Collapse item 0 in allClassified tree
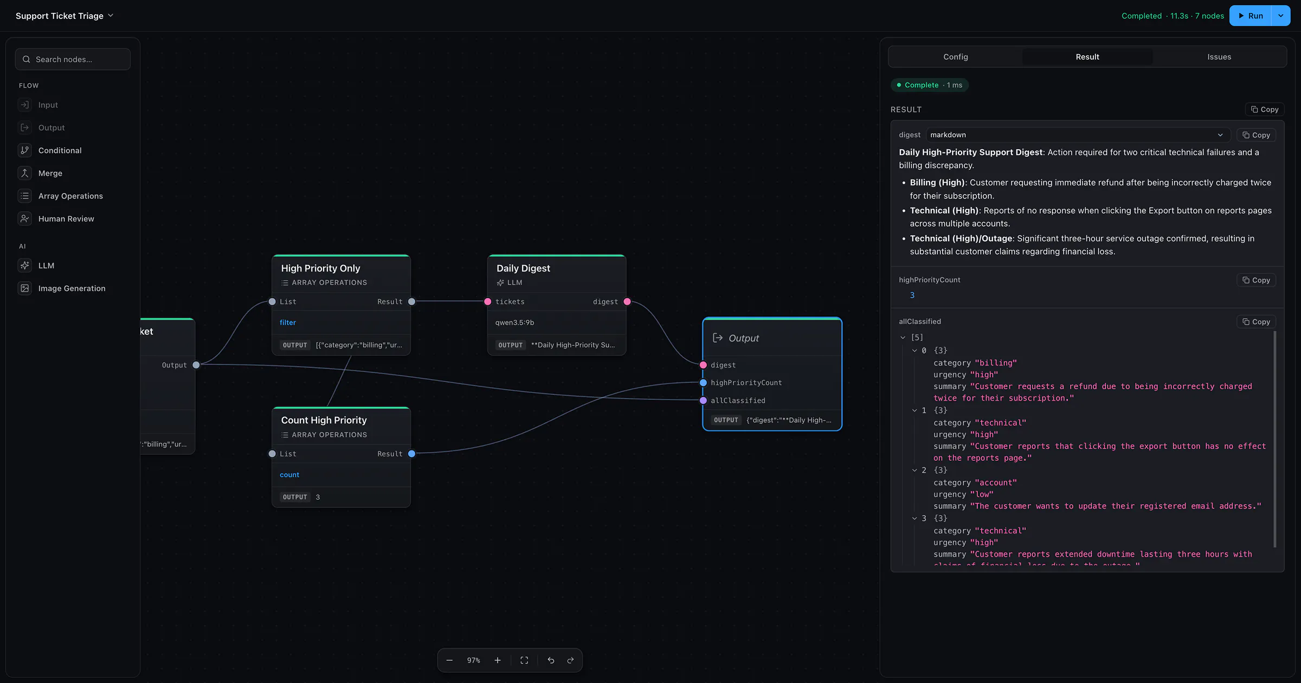Viewport: 1301px width, 683px height. pos(914,351)
